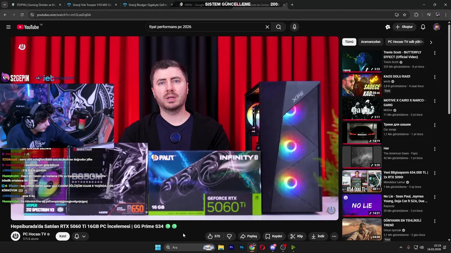Image resolution: width=451 pixels, height=253 pixels.
Task: Open options for Yeni Bilgisayarım 654.000 TL
Action: click(434, 173)
